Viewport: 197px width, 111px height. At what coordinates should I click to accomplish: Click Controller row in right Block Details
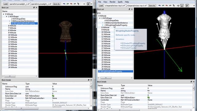[x=145, y=100]
